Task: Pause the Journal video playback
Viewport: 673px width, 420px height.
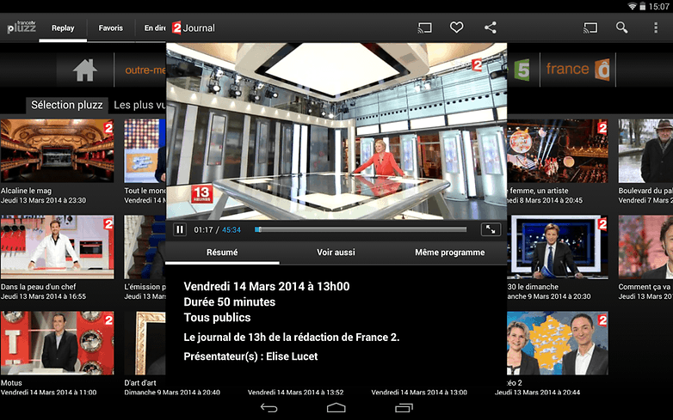Action: coord(180,230)
